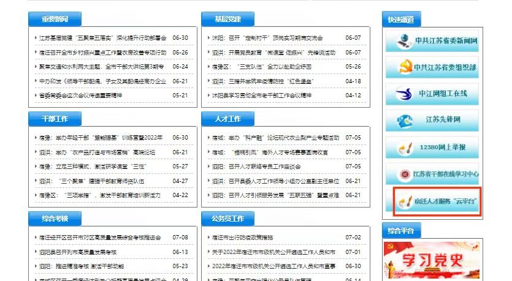
Task: Open article 省委常委会这次会议传递重要精神
Action: click(x=80, y=96)
